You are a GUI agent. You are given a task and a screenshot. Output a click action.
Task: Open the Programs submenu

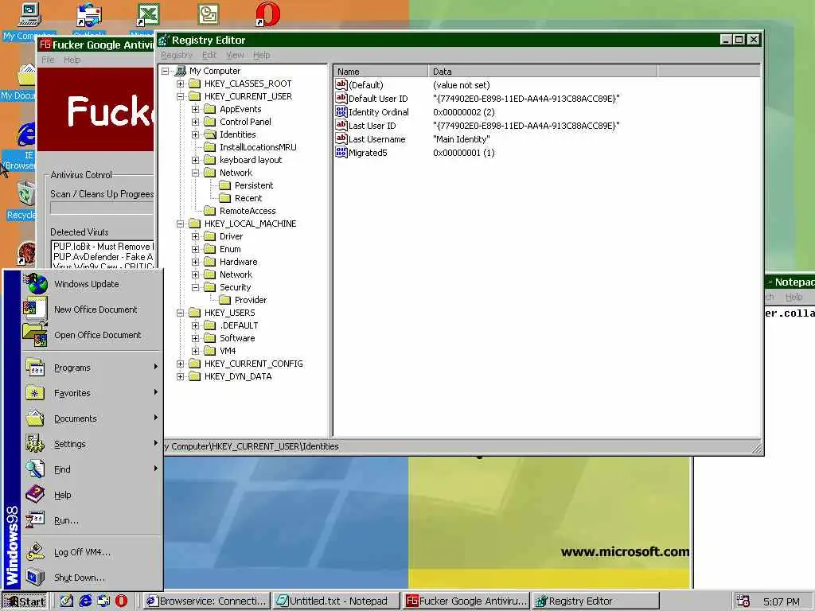[92, 368]
